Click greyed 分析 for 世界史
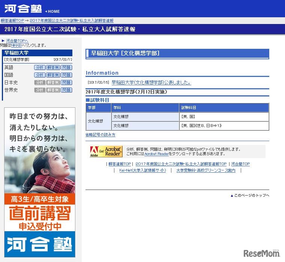The height and width of the screenshot is (262, 285). tap(40, 90)
